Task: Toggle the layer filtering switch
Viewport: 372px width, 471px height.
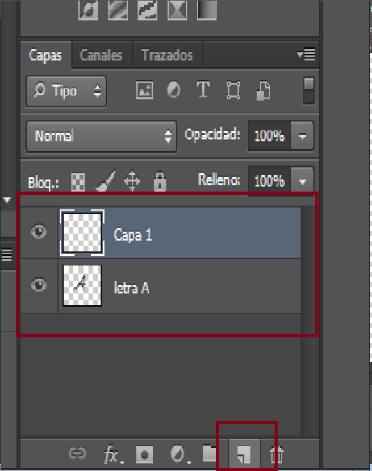Action: [309, 91]
